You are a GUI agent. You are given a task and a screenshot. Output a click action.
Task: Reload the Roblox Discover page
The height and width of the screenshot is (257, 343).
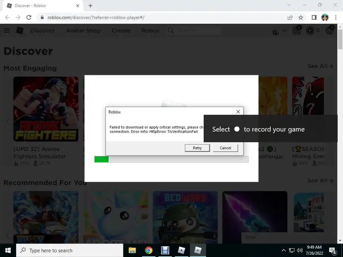tap(29, 17)
